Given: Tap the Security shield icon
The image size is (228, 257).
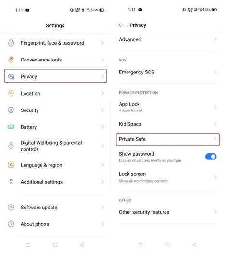Looking at the screenshot, I should coord(11,110).
